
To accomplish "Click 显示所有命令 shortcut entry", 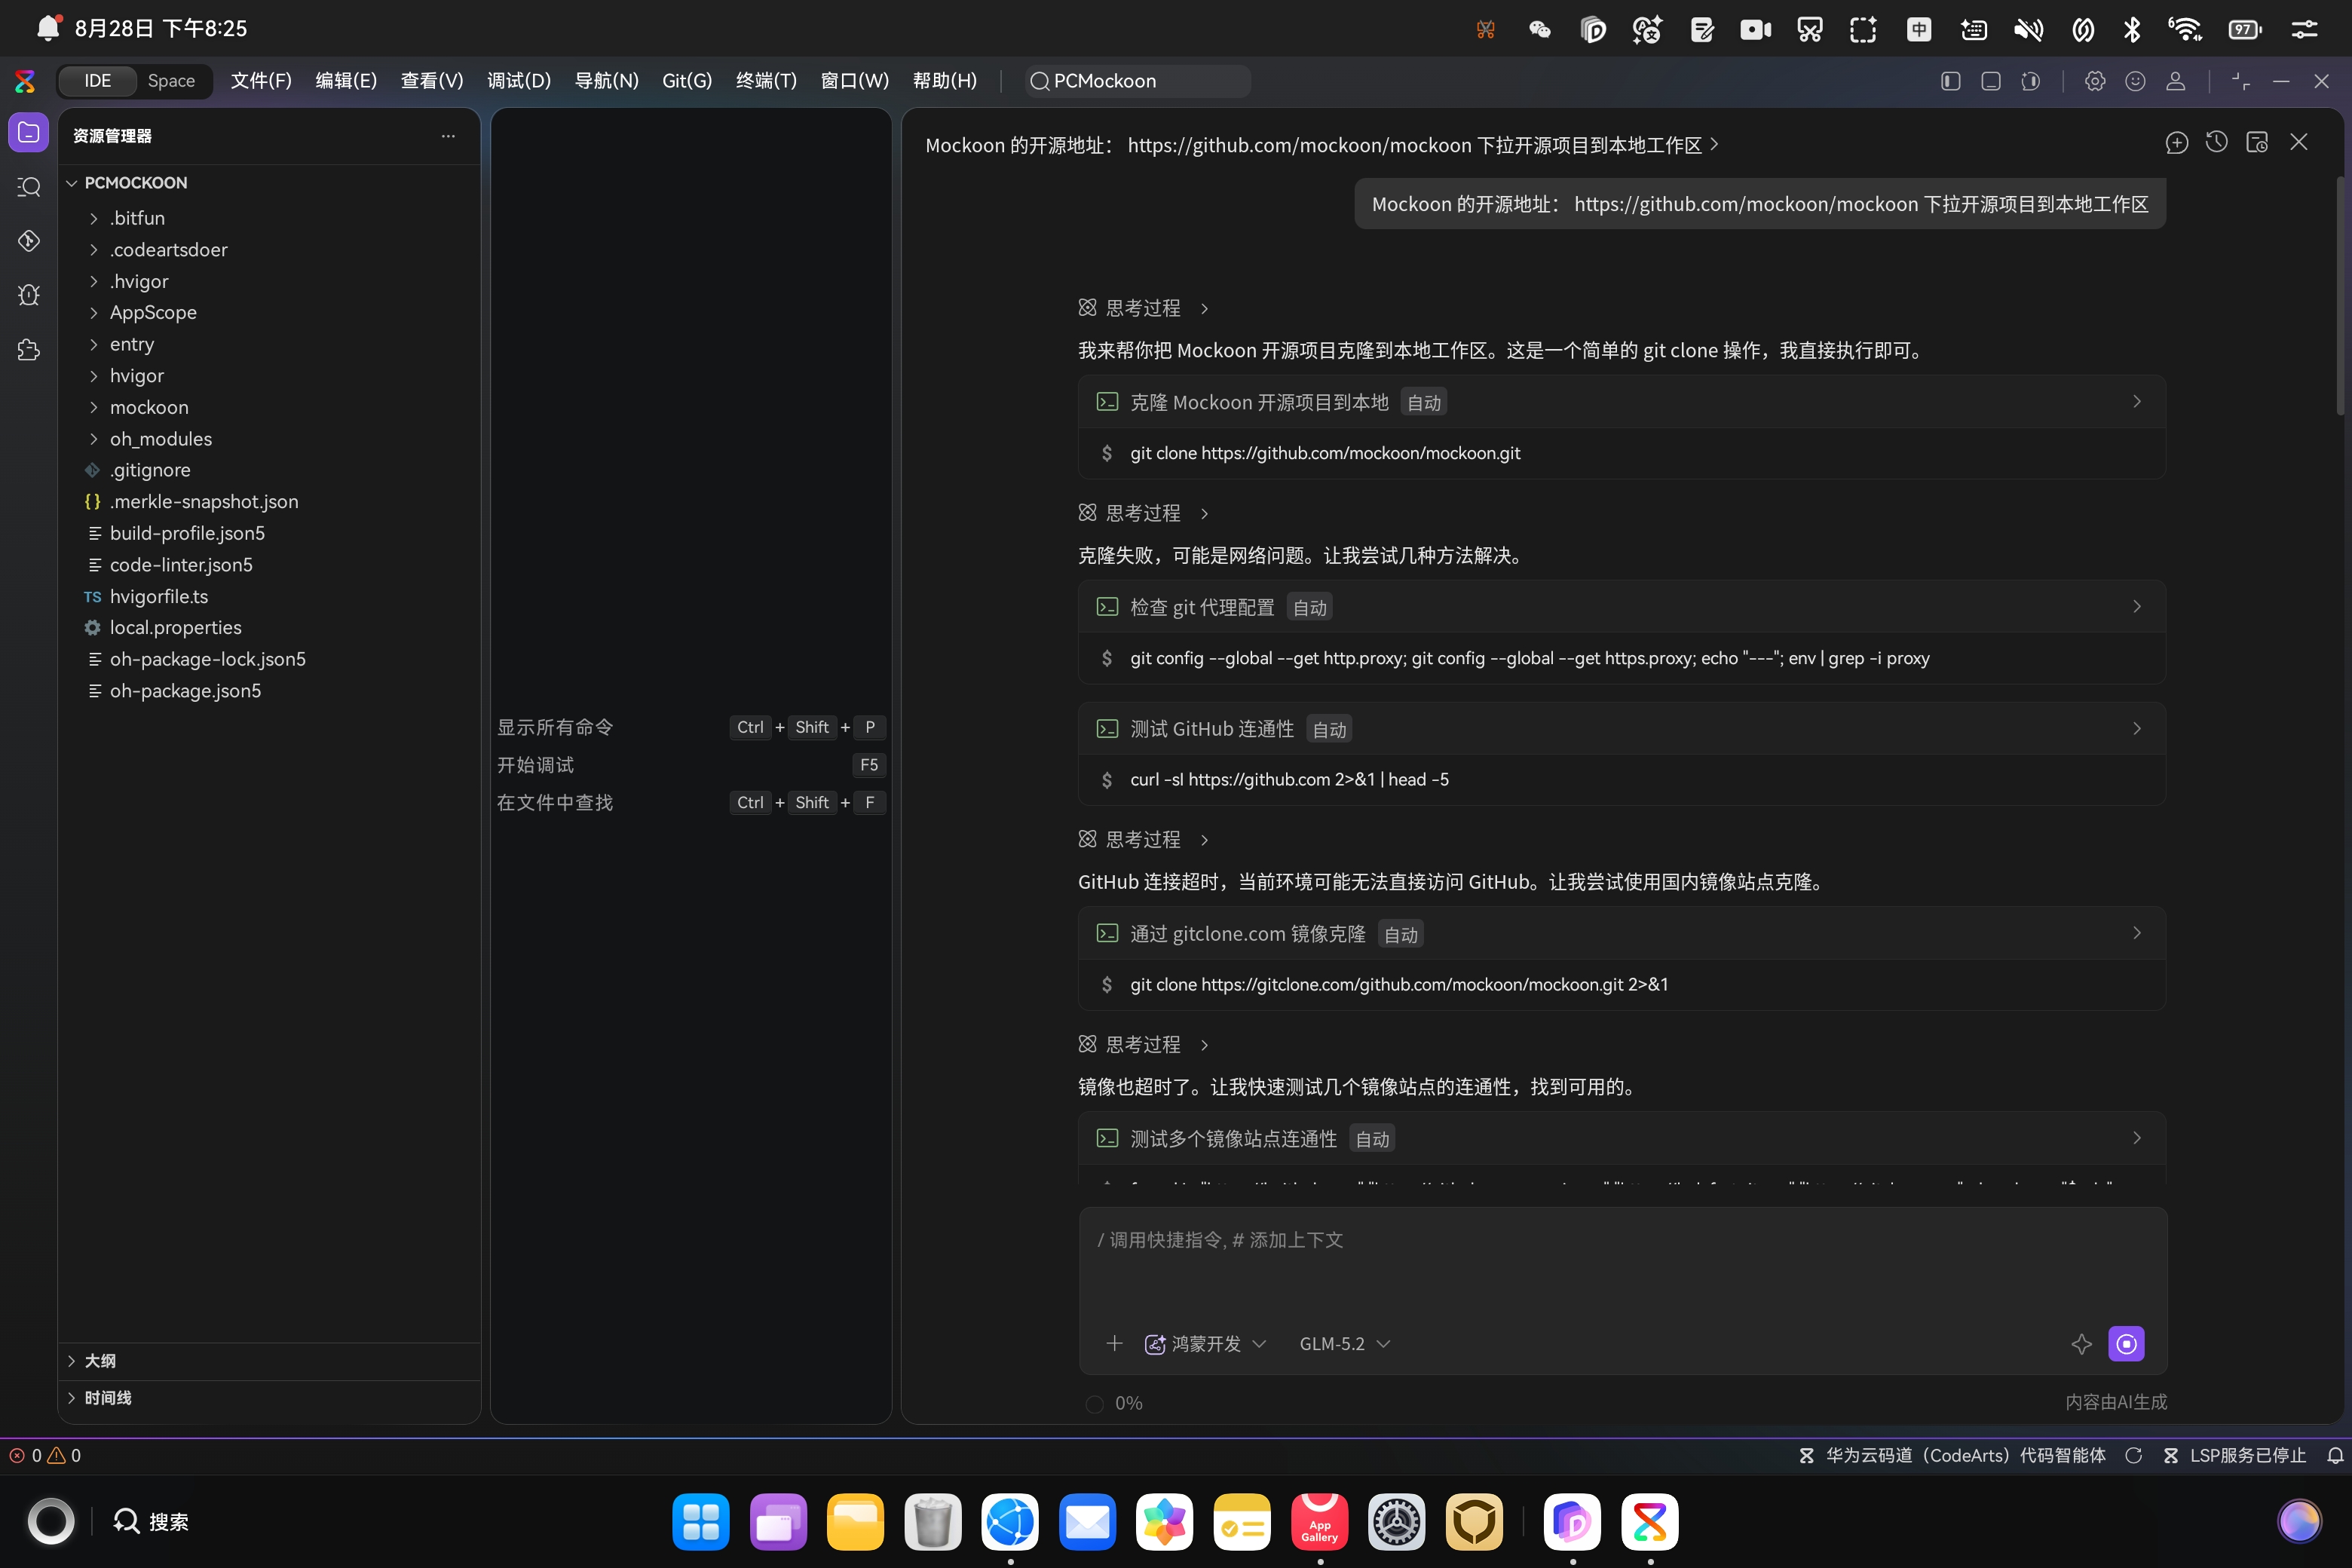I will 691,727.
